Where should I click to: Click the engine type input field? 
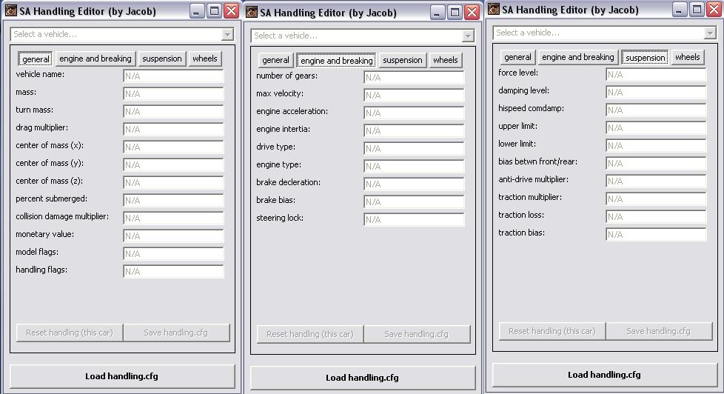click(414, 167)
